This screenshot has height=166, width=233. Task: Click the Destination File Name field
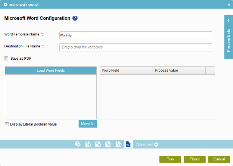point(136,47)
